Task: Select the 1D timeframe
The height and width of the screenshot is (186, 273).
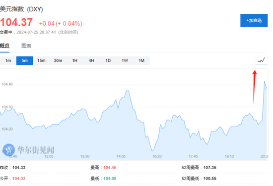Action: [x=108, y=60]
